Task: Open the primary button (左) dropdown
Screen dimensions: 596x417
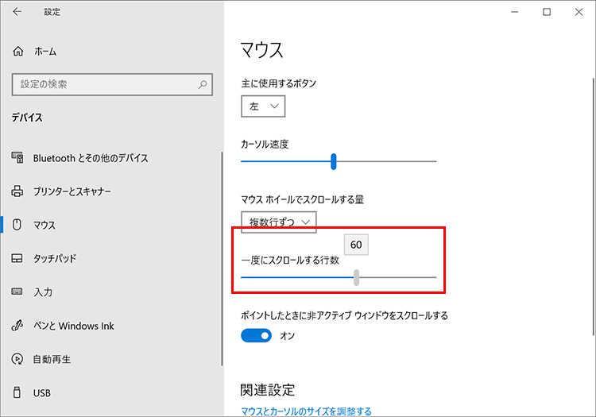Action: pos(263,106)
